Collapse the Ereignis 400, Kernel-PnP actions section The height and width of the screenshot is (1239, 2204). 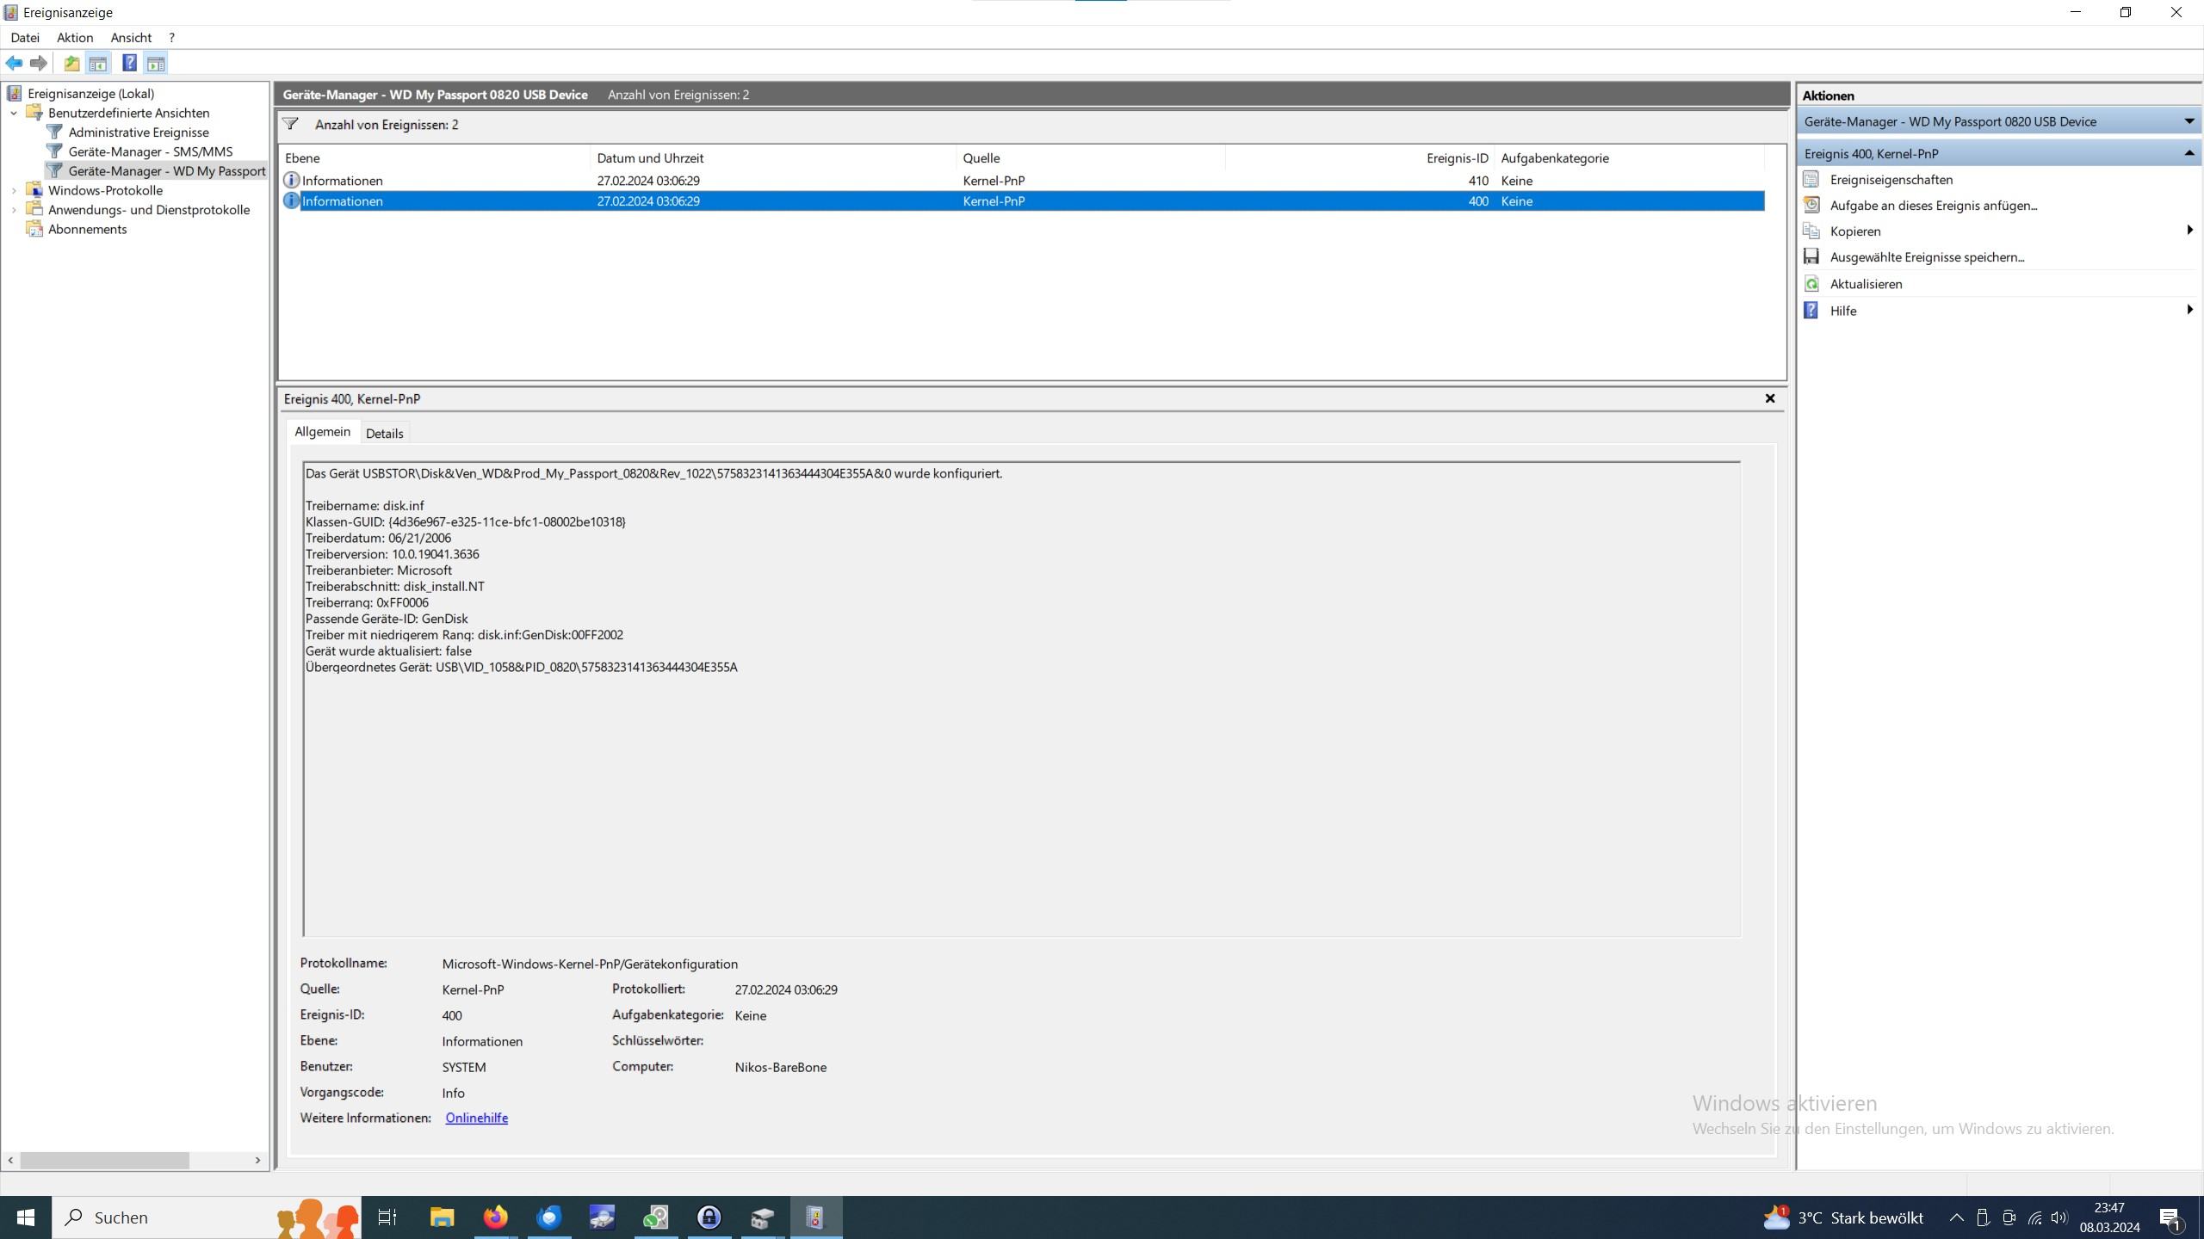tap(2189, 153)
